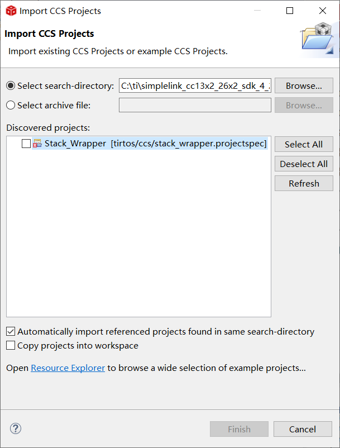This screenshot has height=448, width=340.
Task: Open help with the question mark icon
Action: coord(16,428)
